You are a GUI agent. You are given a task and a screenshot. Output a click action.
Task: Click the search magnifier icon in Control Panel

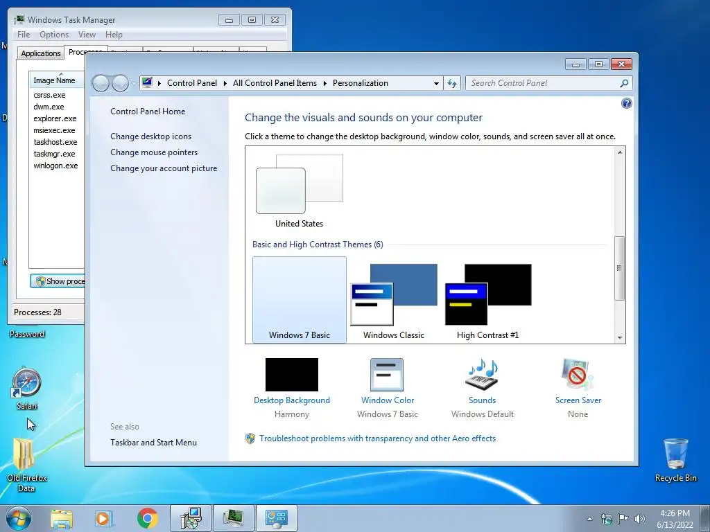pyautogui.click(x=624, y=83)
